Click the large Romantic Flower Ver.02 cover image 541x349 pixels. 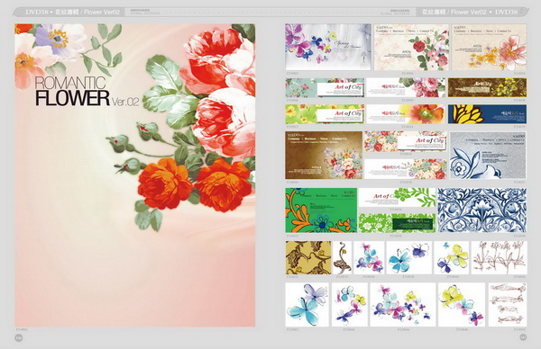tap(135, 174)
